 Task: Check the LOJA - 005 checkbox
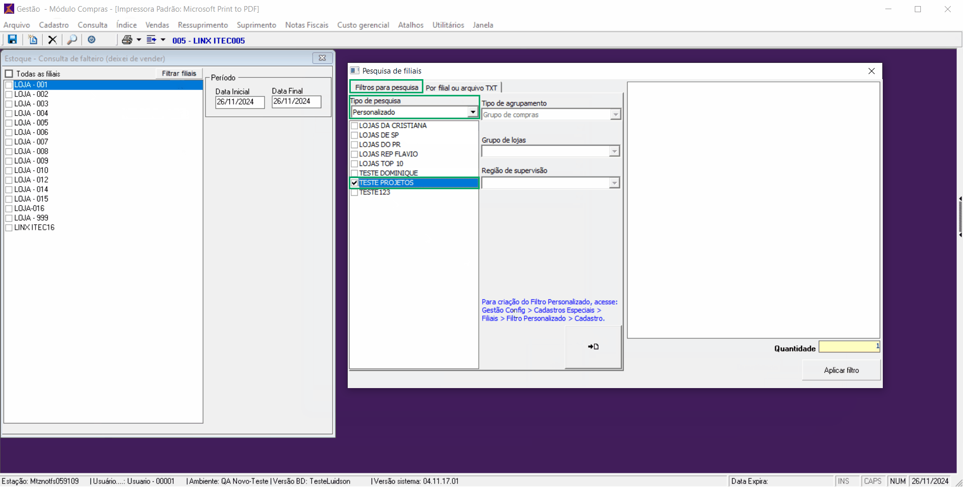click(9, 123)
